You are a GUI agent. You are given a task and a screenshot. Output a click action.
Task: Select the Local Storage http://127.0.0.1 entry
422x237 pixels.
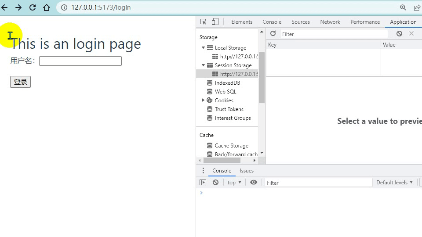[235, 57]
